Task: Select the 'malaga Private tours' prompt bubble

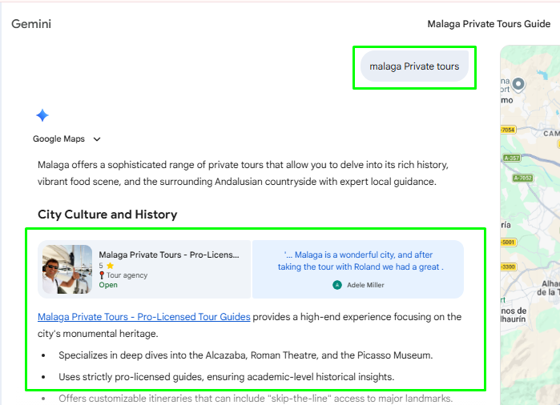Action: tap(414, 66)
